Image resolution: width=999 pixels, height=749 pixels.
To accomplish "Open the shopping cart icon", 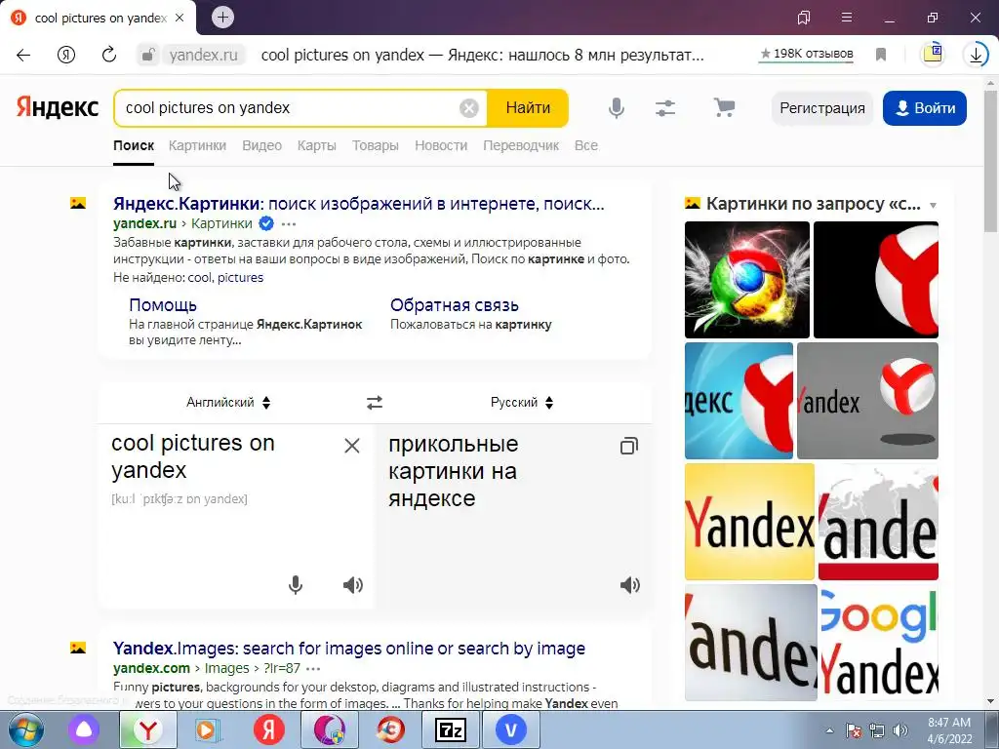I will (724, 107).
